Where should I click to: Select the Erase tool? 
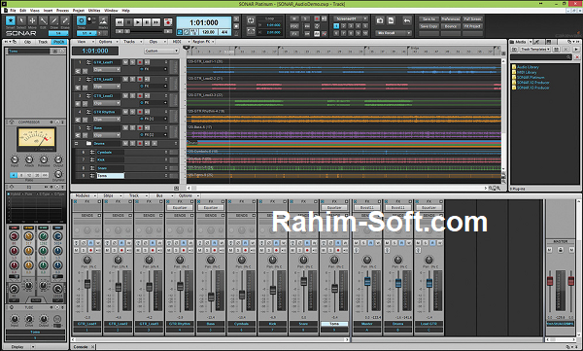pos(65,20)
